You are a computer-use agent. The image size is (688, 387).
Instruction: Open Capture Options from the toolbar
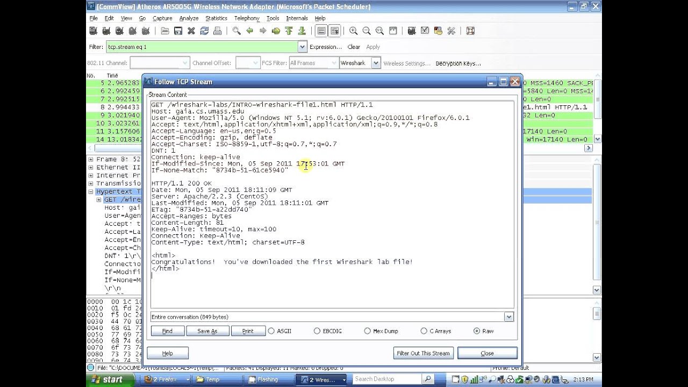(x=106, y=31)
